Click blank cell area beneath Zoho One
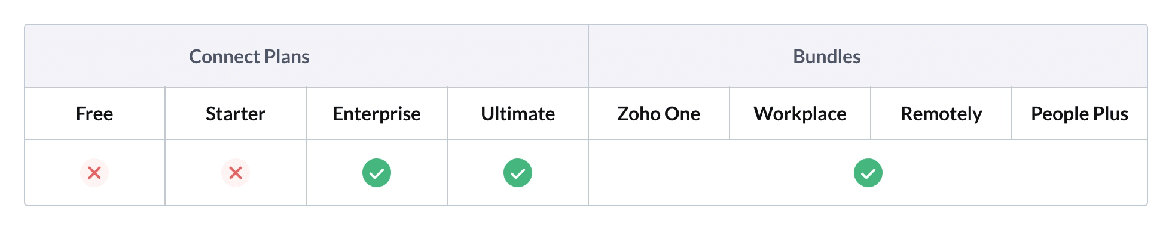Viewport: 1172px width, 230px height. click(x=659, y=173)
